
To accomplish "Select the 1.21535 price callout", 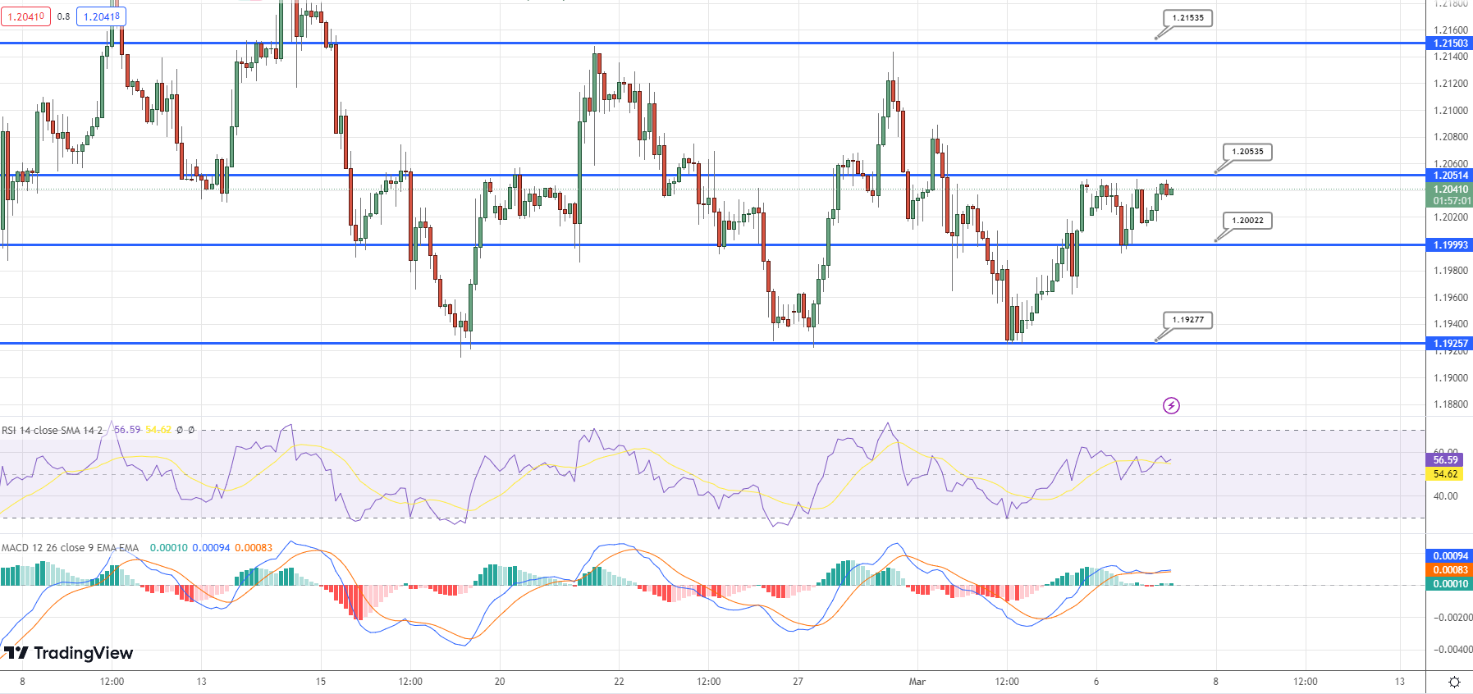I will click(1187, 18).
